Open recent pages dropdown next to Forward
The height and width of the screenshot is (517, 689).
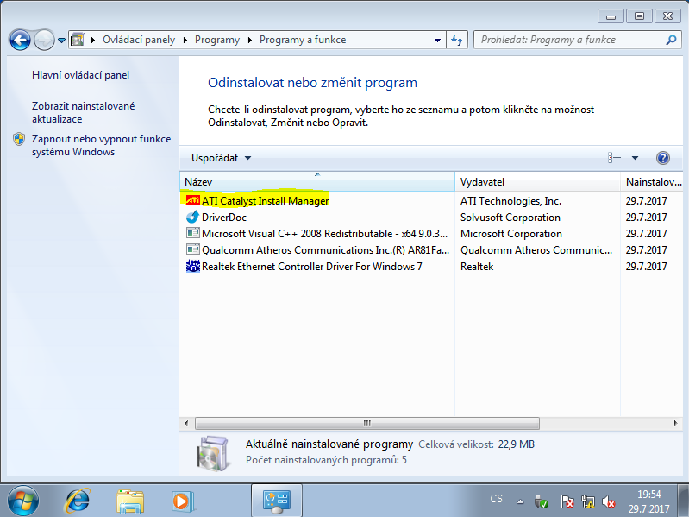tap(61, 41)
